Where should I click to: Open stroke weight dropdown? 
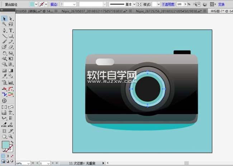click(74, 4)
